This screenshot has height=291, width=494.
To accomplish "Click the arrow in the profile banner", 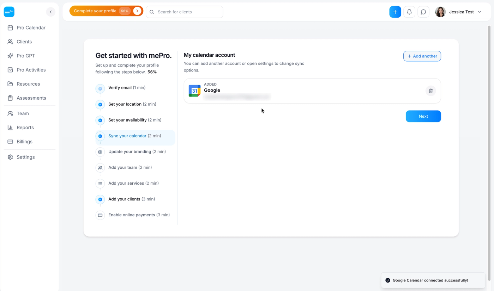I will pyautogui.click(x=137, y=11).
